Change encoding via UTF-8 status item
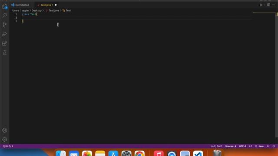 click(x=242, y=146)
